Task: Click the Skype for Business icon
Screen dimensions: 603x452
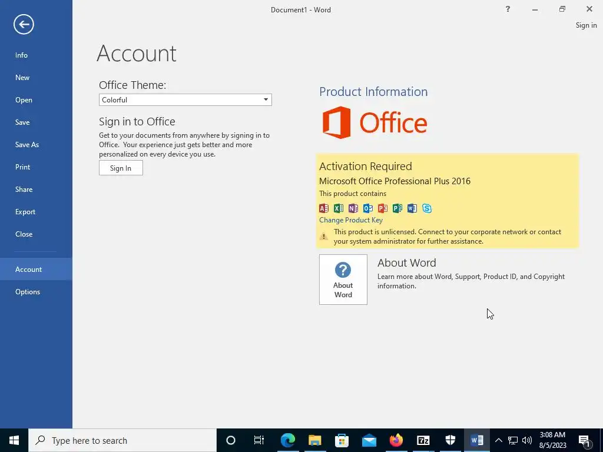Action: [427, 208]
